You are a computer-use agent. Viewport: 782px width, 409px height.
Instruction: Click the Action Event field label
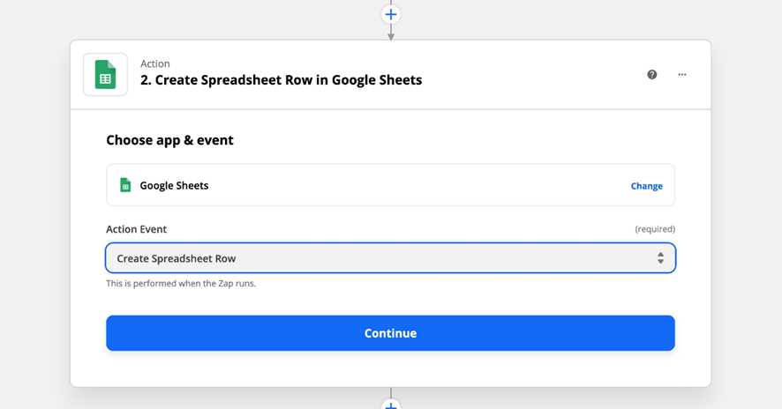(136, 229)
